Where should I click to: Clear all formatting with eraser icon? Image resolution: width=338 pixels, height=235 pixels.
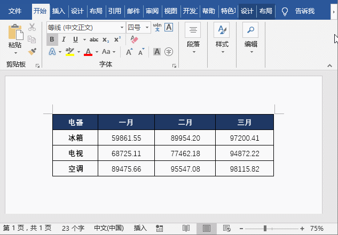[134, 39]
